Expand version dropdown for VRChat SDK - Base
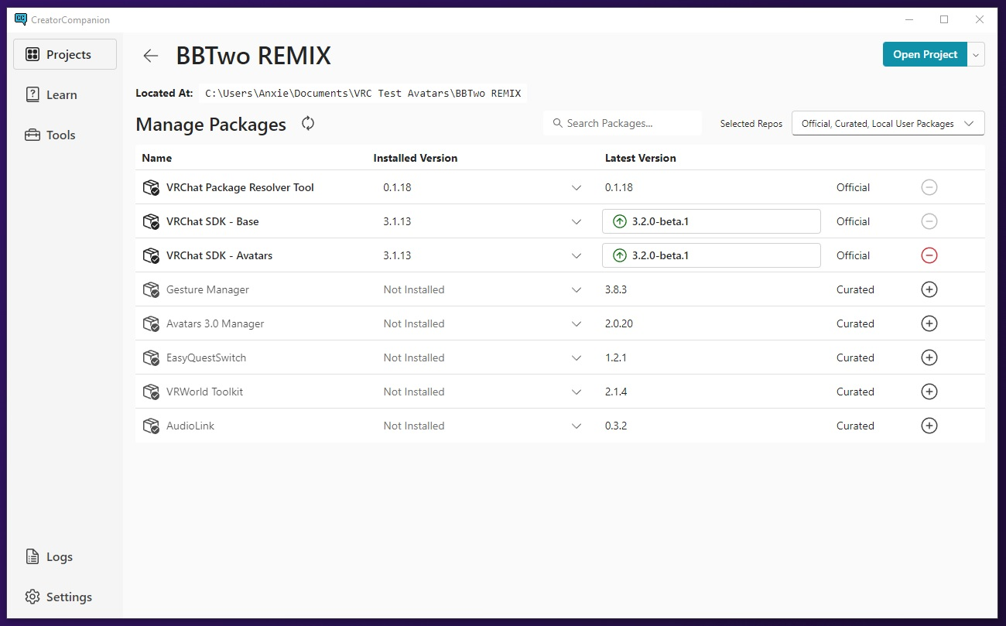Screen dimensions: 1006x626 576,221
